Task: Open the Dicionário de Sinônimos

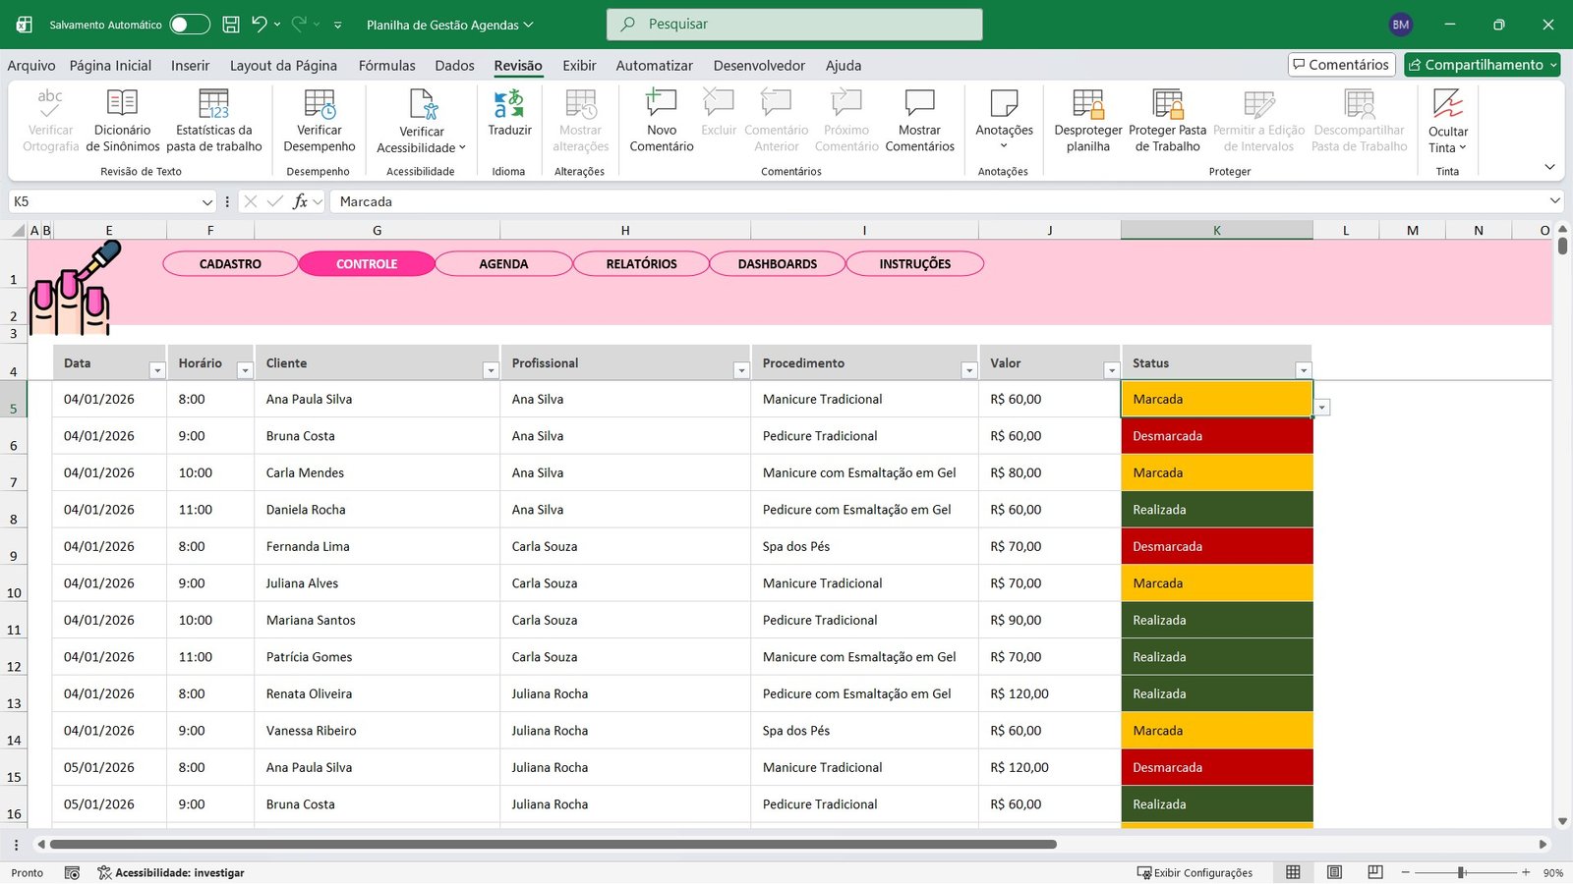Action: click(122, 118)
